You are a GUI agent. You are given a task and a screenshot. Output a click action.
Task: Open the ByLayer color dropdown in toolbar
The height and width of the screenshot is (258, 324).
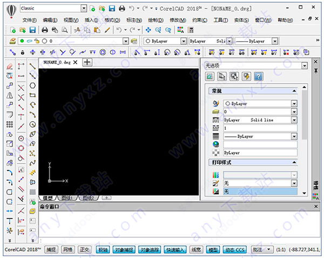[184, 41]
